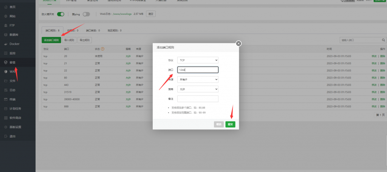The width and height of the screenshot is (387, 172).
Task: Close the 添加端口规则 dialog with the X icon
Action: pyautogui.click(x=238, y=44)
